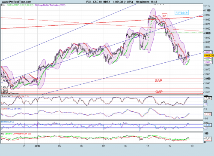Click the 3 960 price axis value
The width and height of the screenshot is (214, 156).
pos(207,74)
